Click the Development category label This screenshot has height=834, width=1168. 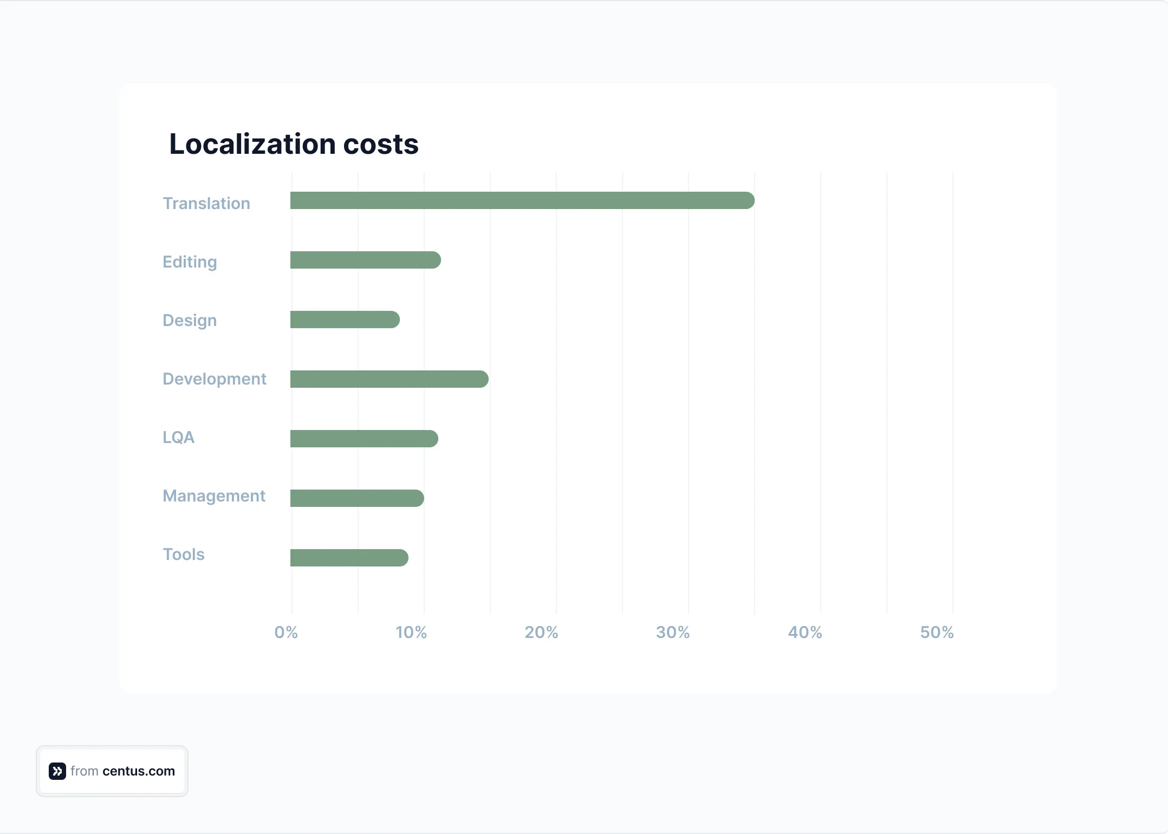point(215,379)
